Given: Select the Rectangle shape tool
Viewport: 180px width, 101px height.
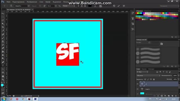Looking at the screenshot, I should pyautogui.click(x=3, y=72).
